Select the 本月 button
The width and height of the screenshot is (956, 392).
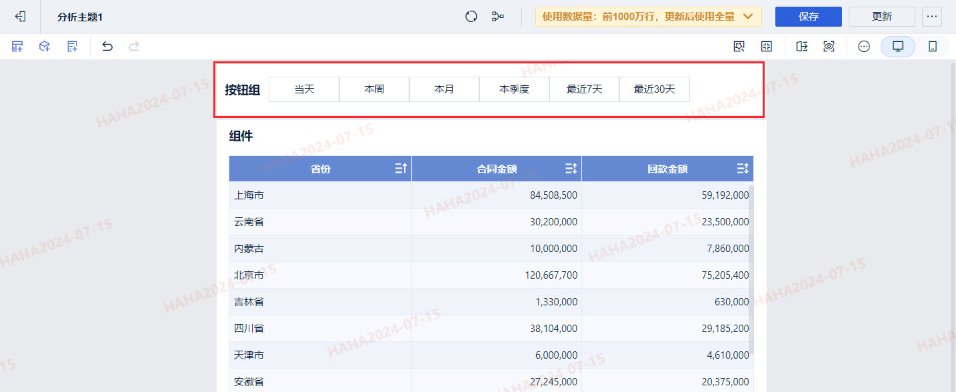pyautogui.click(x=444, y=89)
